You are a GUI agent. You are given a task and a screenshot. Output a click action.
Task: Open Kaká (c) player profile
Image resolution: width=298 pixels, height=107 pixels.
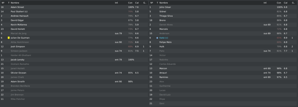tap(164, 38)
